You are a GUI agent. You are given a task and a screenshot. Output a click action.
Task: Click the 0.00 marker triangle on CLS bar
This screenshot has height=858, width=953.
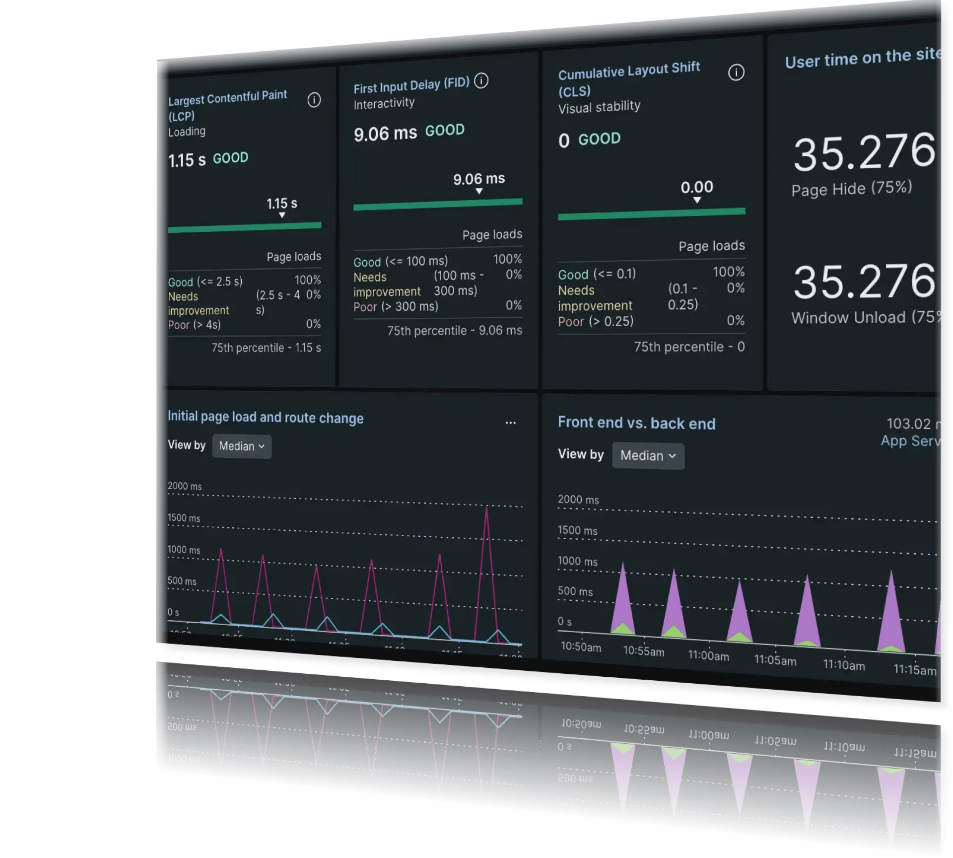(697, 200)
